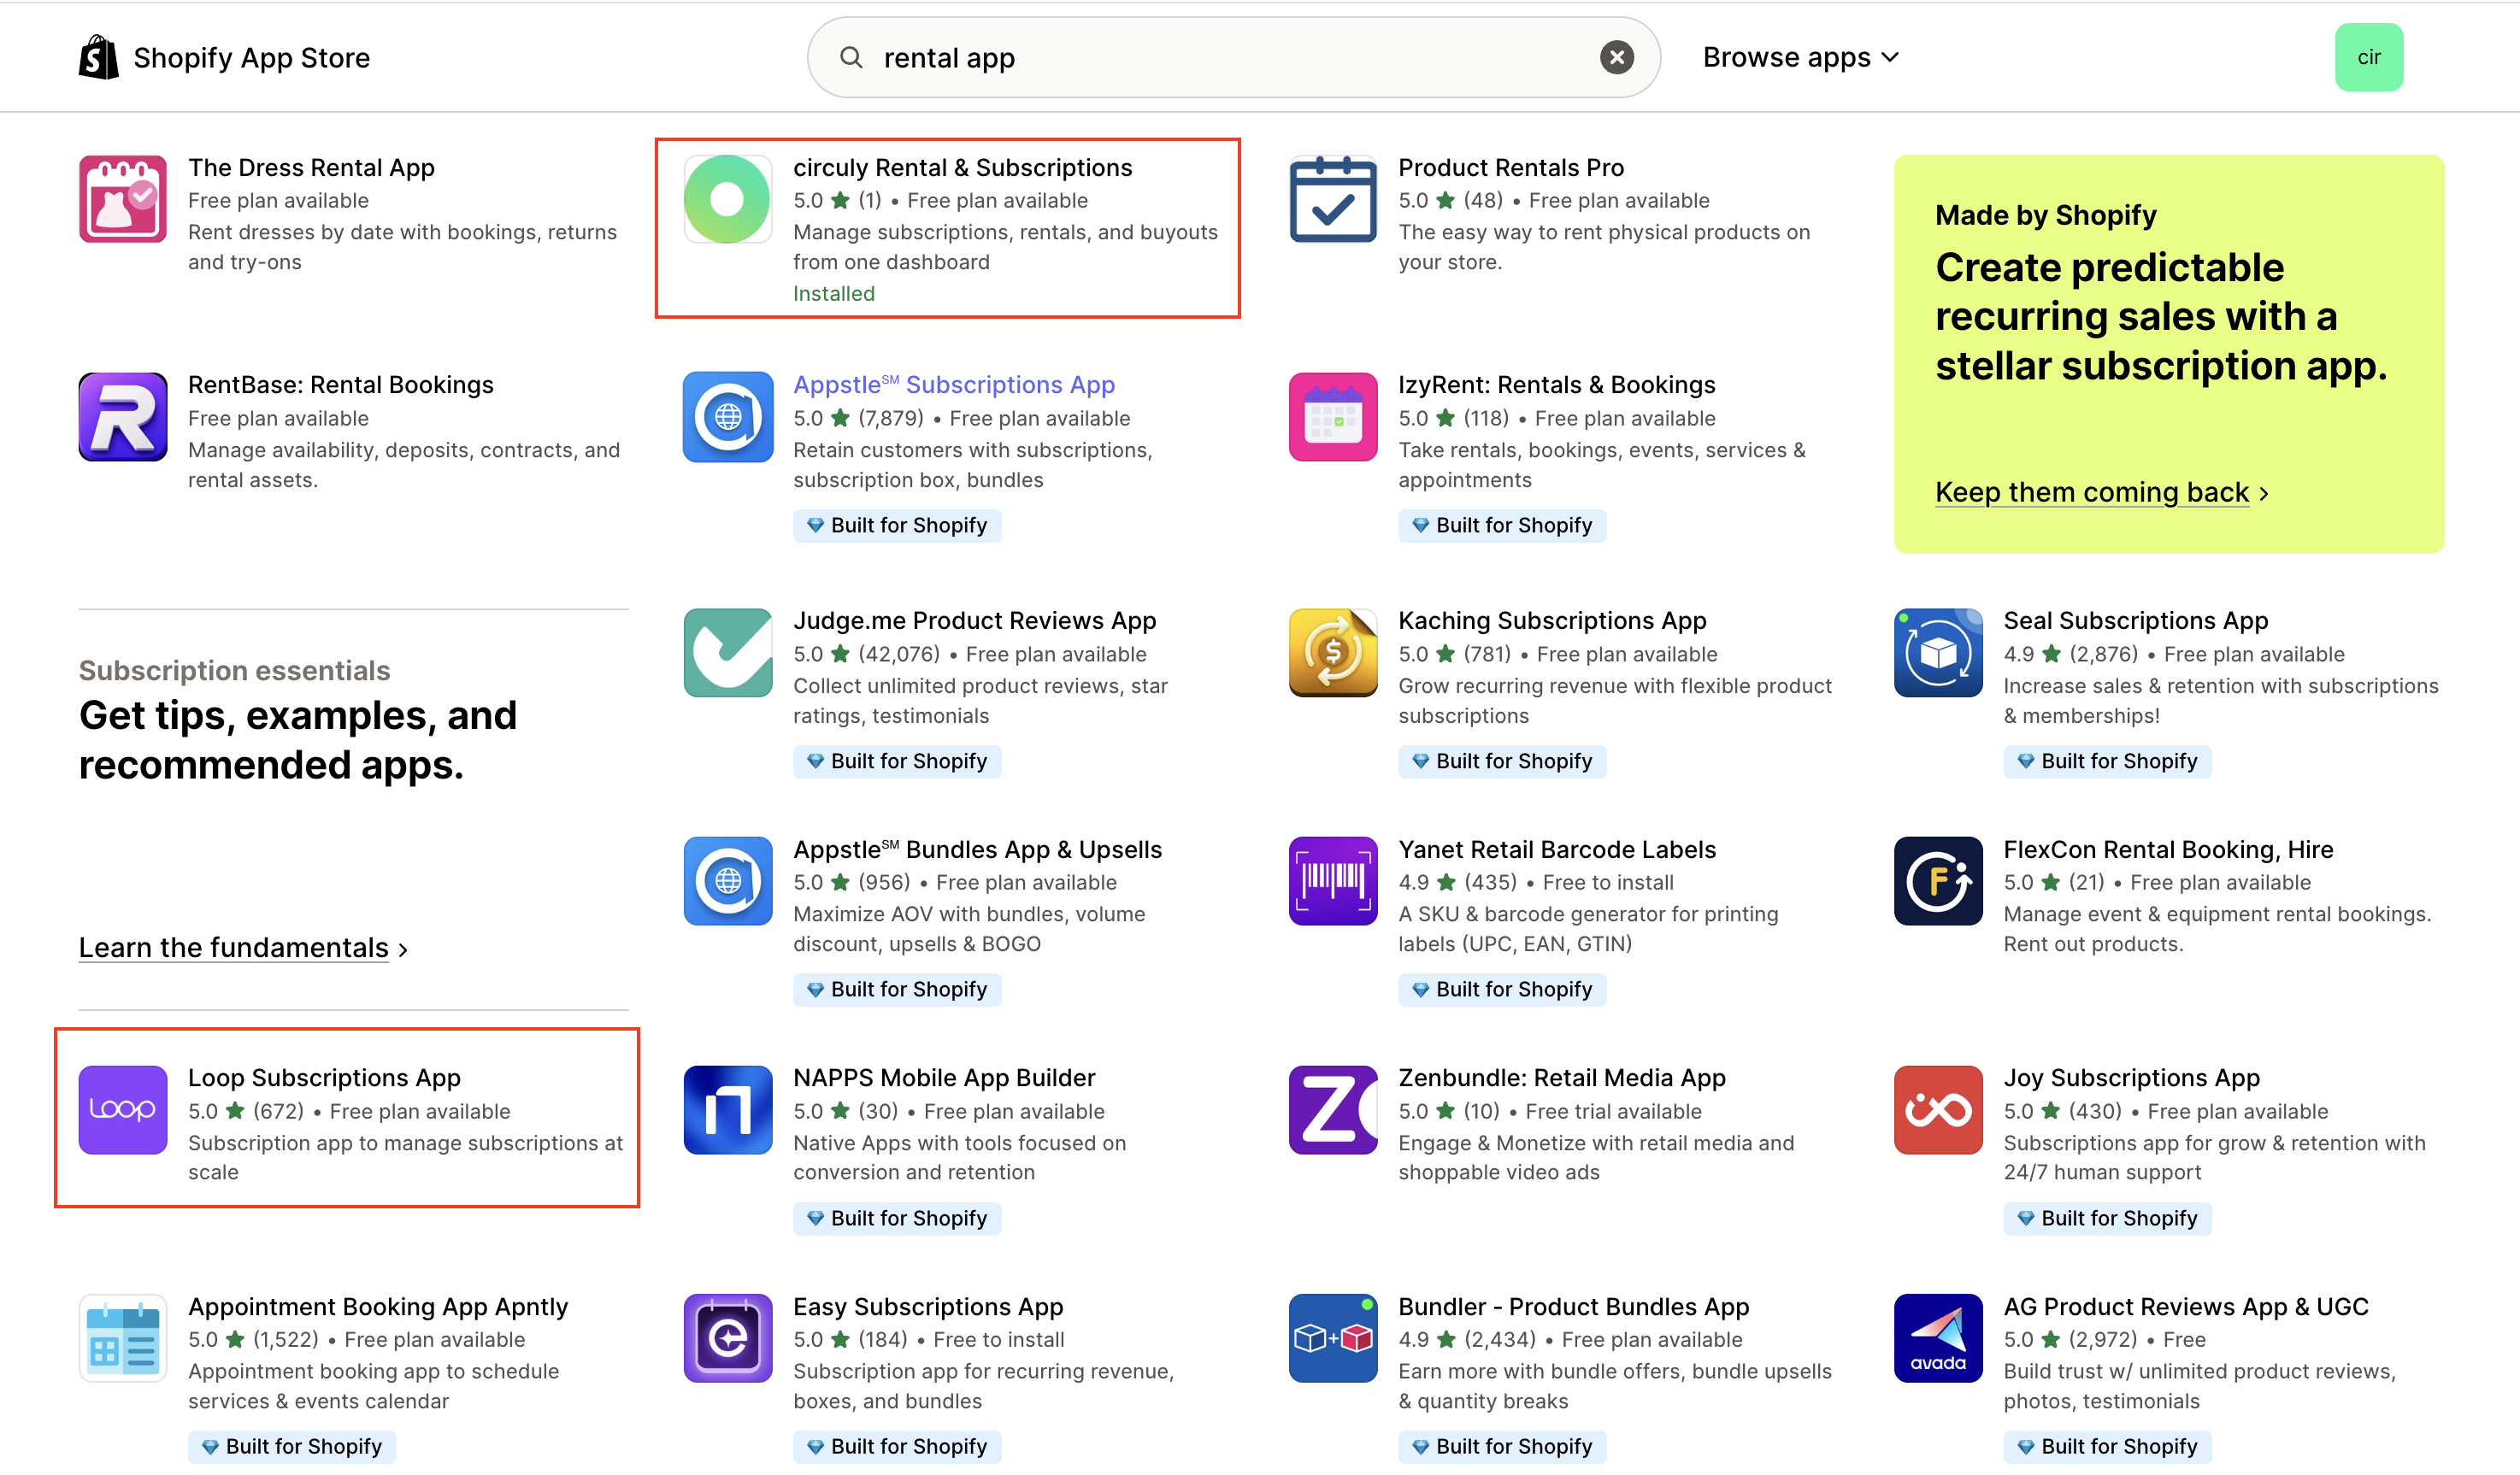Viewport: 2520px width, 1475px height.
Task: Open Joy Subscriptions App title
Action: pos(2131,1077)
